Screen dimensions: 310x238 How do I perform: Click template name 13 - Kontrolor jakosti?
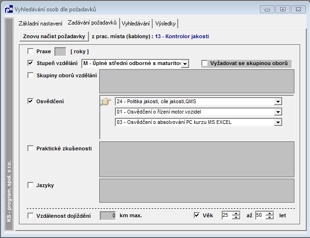tap(182, 36)
